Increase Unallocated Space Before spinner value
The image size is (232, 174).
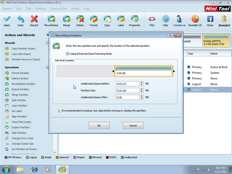point(141,82)
